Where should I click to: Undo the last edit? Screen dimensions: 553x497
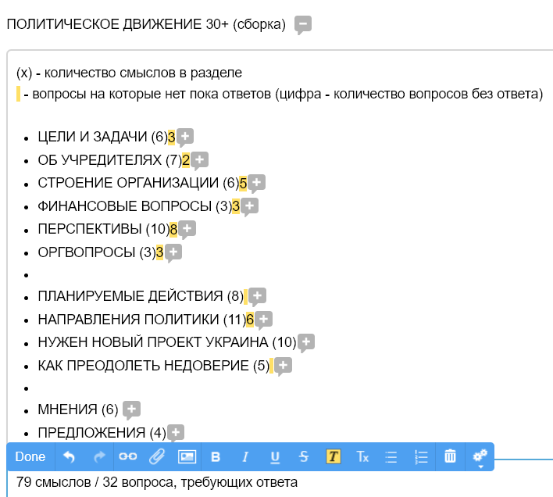coord(70,457)
